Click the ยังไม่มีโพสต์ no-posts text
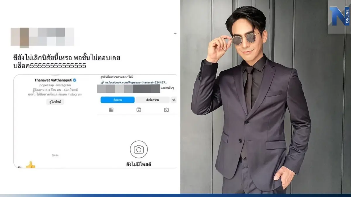This screenshot has height=197, width=351. point(139,165)
